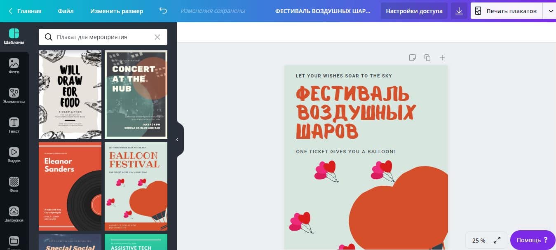Duplicate the page with the copy icon
Screen dimensions: 556x250
pyautogui.click(x=427, y=58)
